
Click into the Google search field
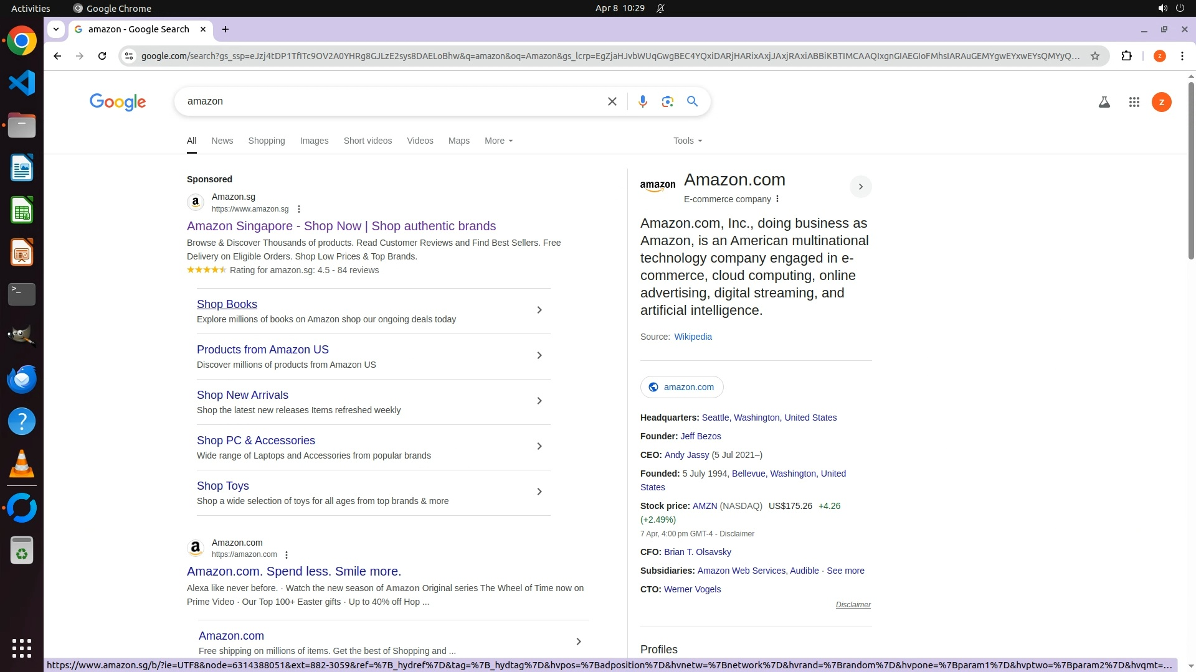[x=386, y=101]
